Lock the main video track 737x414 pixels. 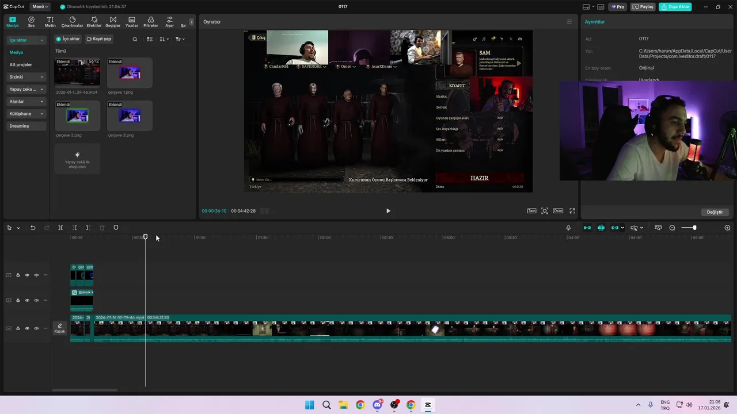[18, 328]
